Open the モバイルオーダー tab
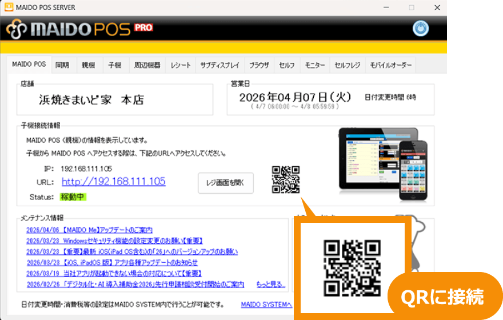This screenshot has height=320, width=503. [391, 65]
